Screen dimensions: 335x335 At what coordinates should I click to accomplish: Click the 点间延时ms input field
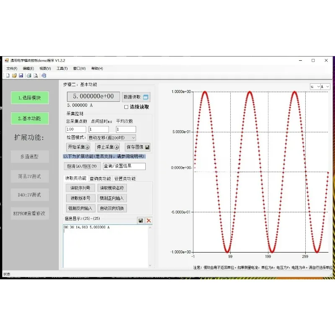pyautogui.click(x=99, y=129)
